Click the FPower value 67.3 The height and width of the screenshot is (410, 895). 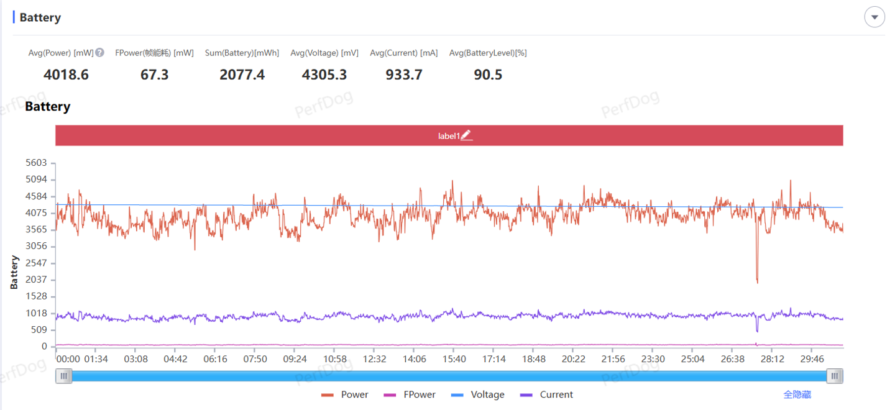154,75
